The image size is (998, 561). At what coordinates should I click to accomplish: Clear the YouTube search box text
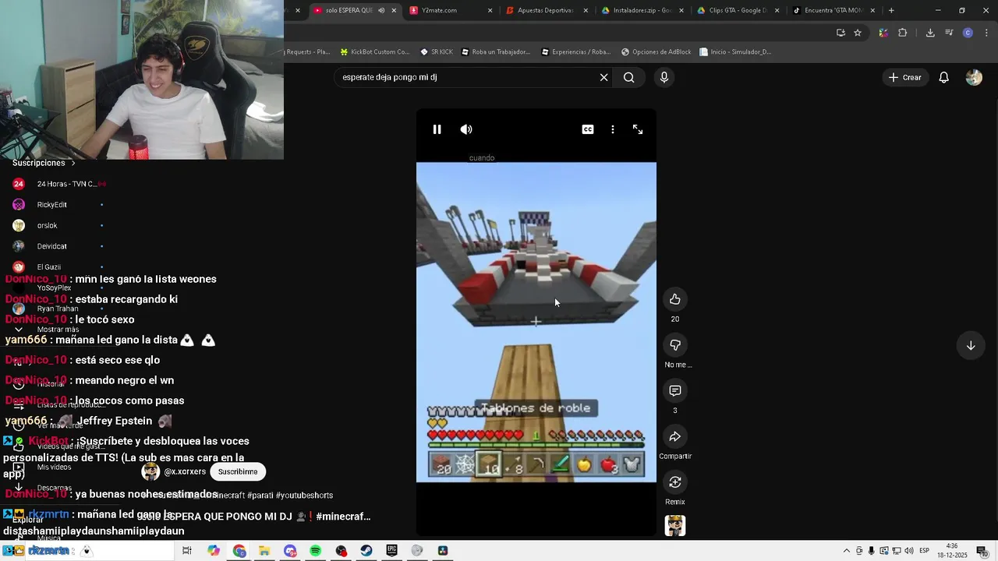(x=603, y=77)
